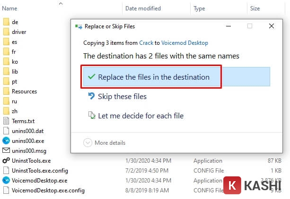Click the 87 KB size value
This screenshot has height=199, width=290.
(274, 161)
